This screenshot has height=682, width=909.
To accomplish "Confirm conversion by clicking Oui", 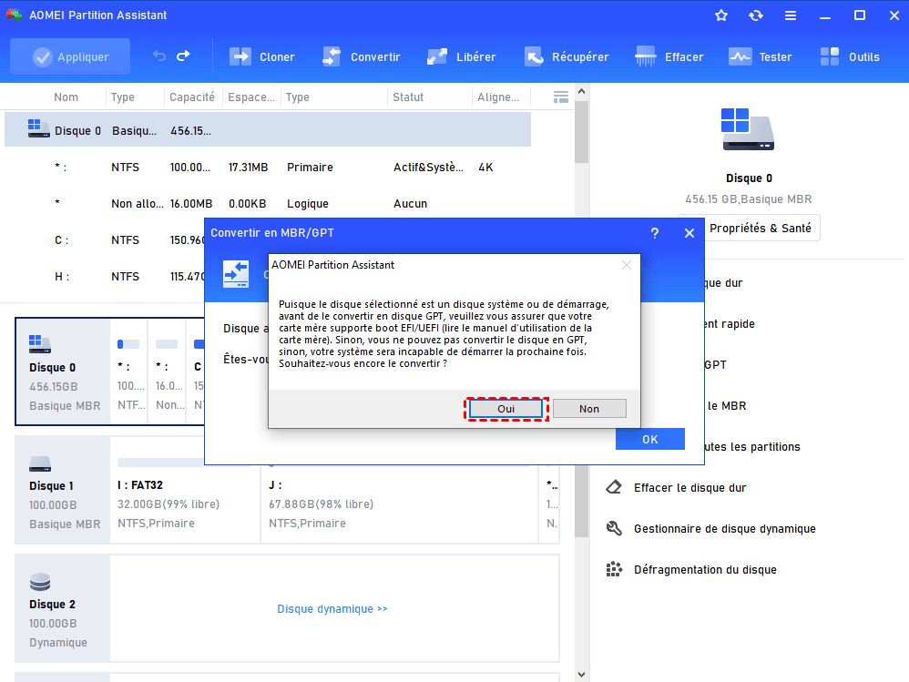I will point(506,409).
